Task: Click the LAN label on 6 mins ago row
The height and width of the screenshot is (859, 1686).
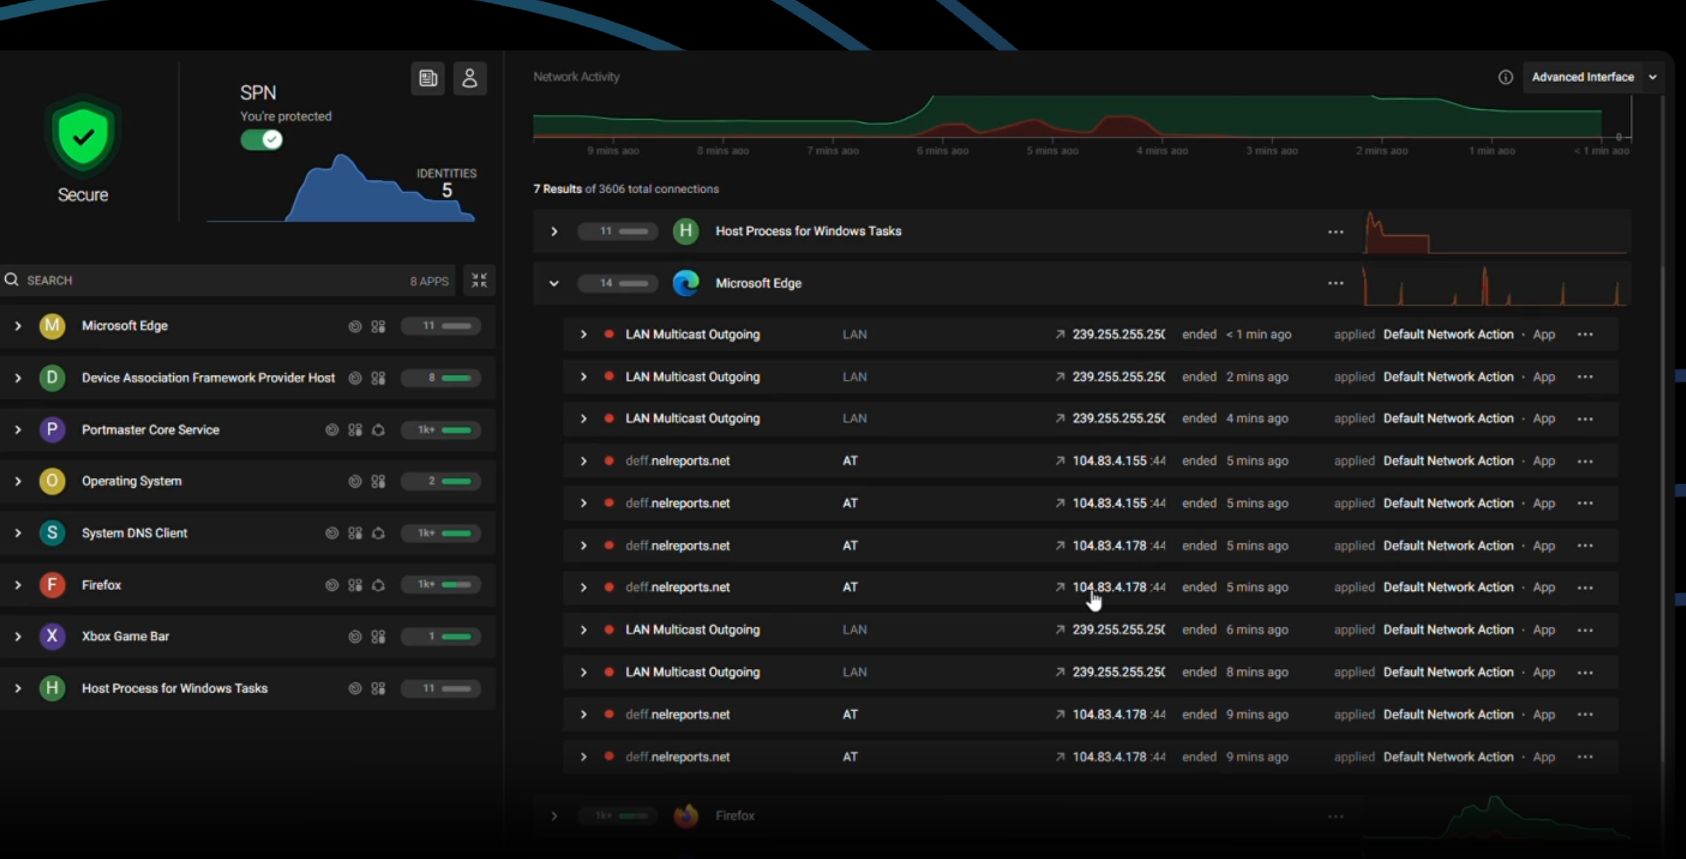Action: click(854, 629)
